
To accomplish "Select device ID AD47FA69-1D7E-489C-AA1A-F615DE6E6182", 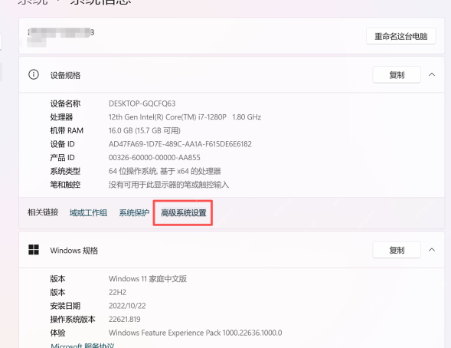I will coord(180,144).
